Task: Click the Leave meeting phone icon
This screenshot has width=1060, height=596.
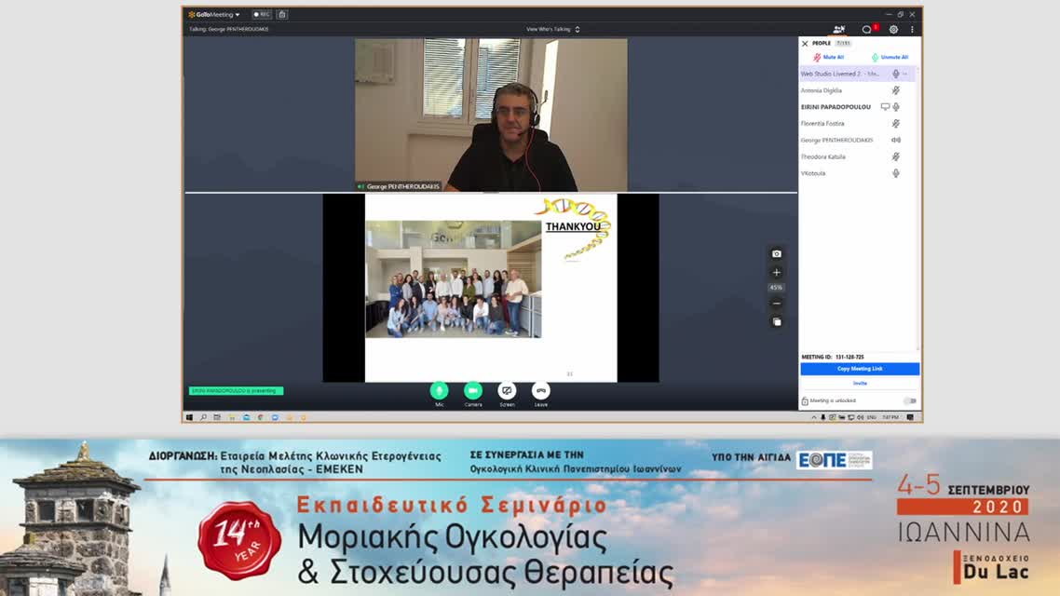Action: [541, 390]
